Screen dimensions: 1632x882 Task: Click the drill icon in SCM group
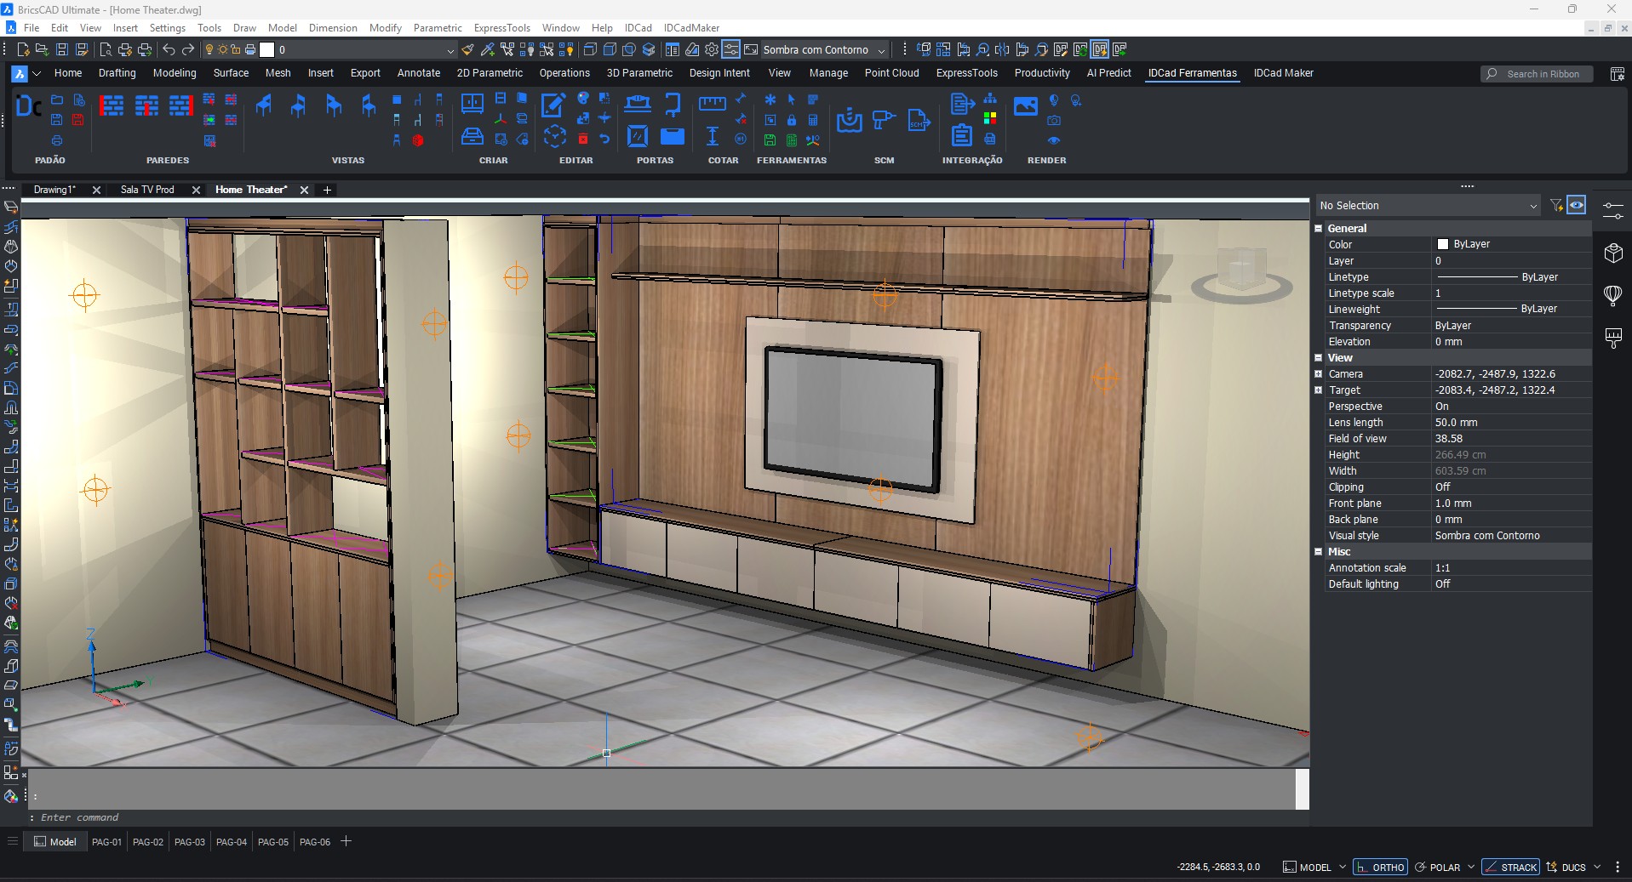[884, 120]
